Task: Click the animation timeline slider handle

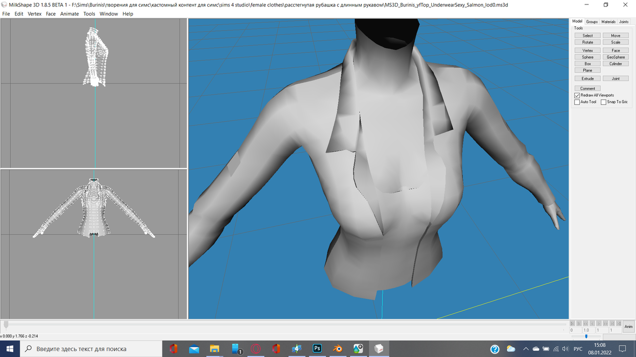Action: click(6, 325)
